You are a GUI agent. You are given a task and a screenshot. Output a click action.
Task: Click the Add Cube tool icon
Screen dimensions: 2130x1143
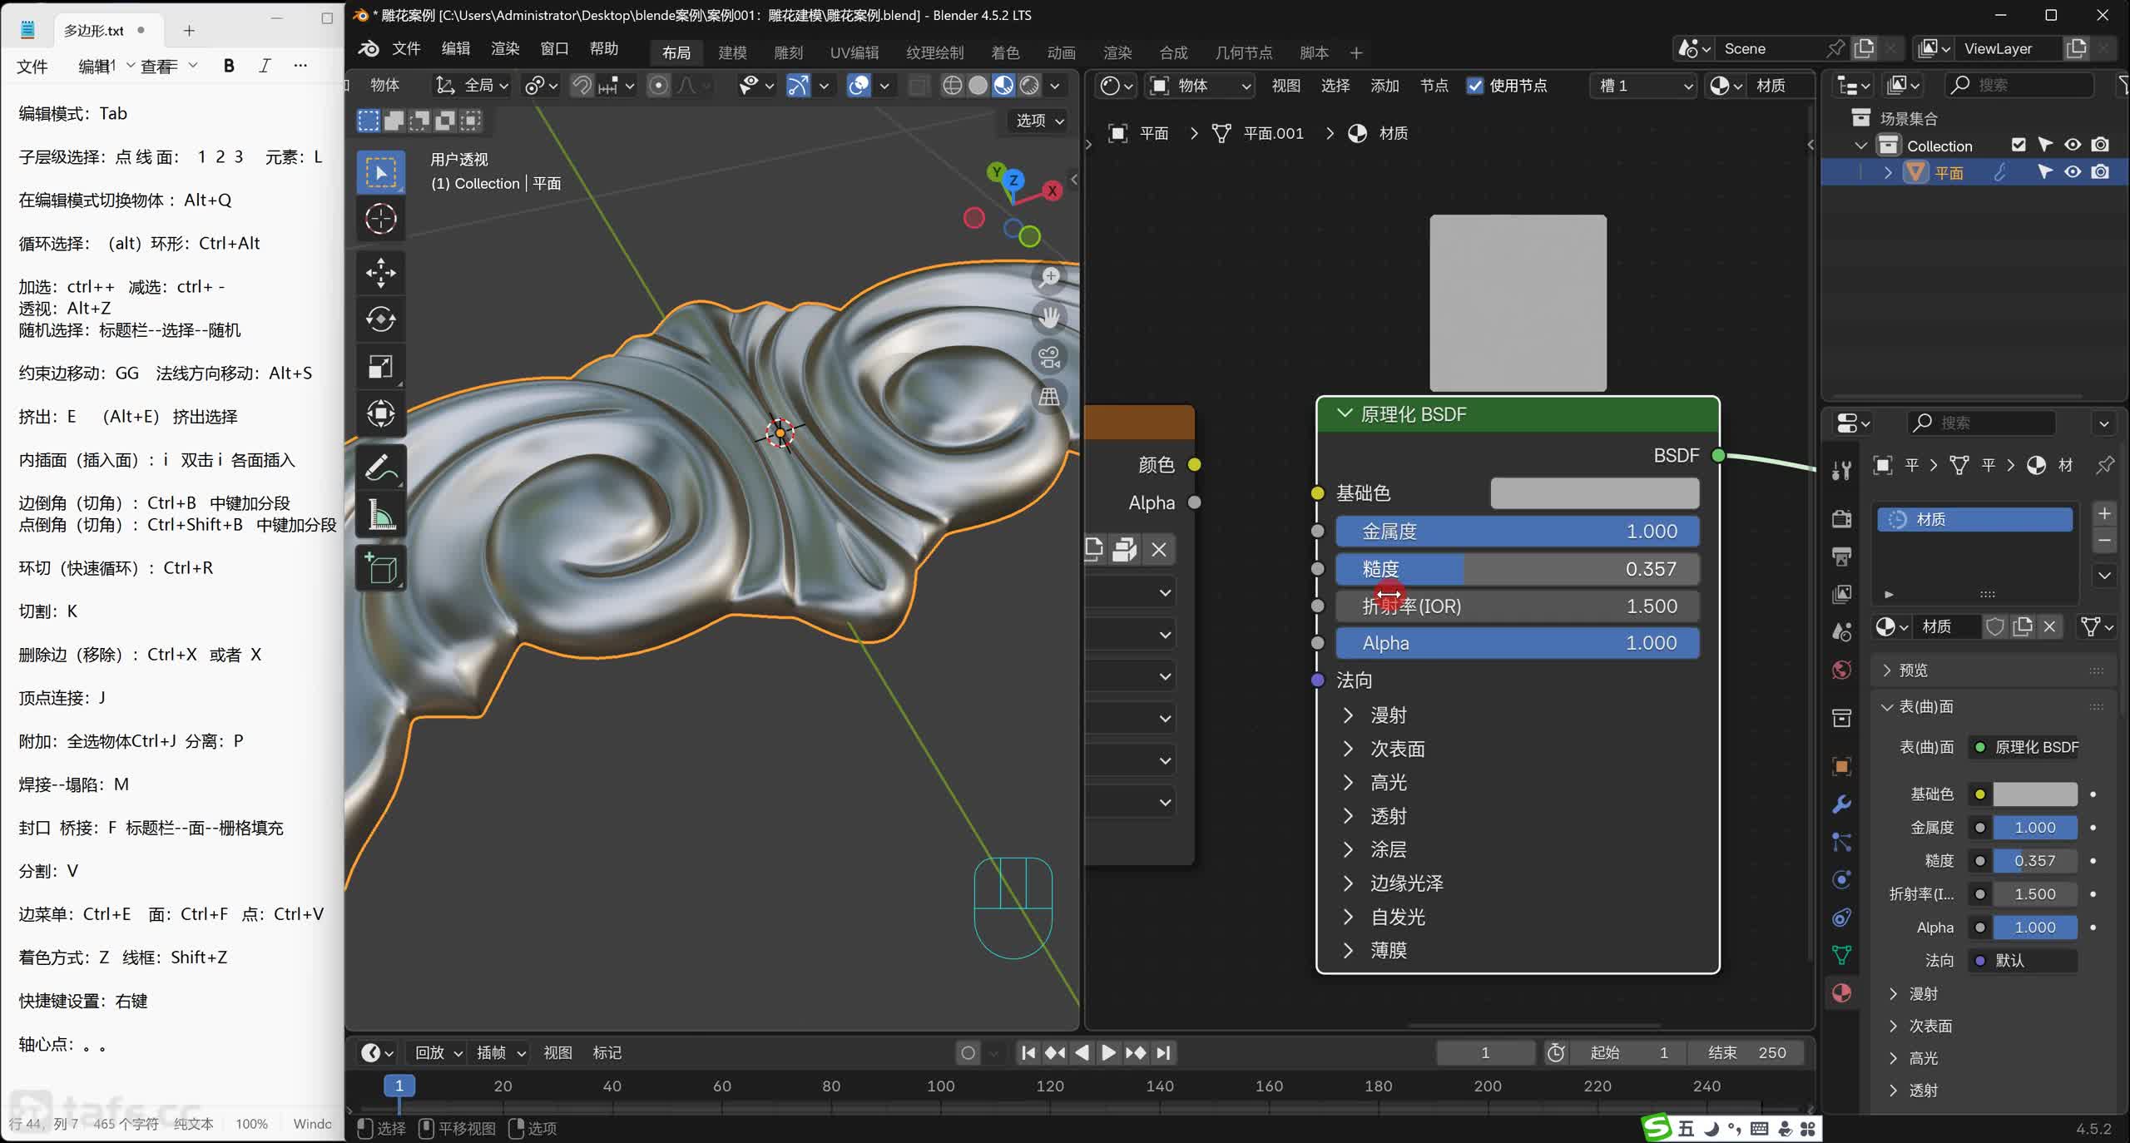381,569
